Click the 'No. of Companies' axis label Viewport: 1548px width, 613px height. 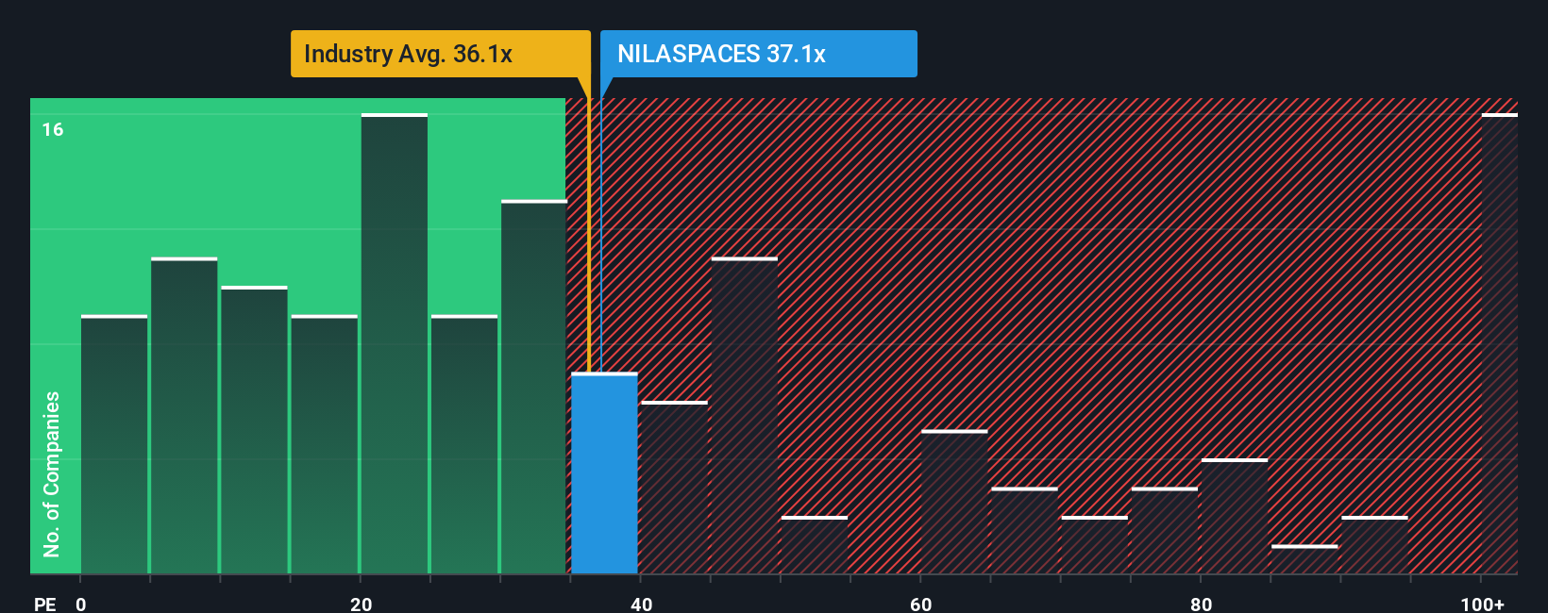click(52, 473)
